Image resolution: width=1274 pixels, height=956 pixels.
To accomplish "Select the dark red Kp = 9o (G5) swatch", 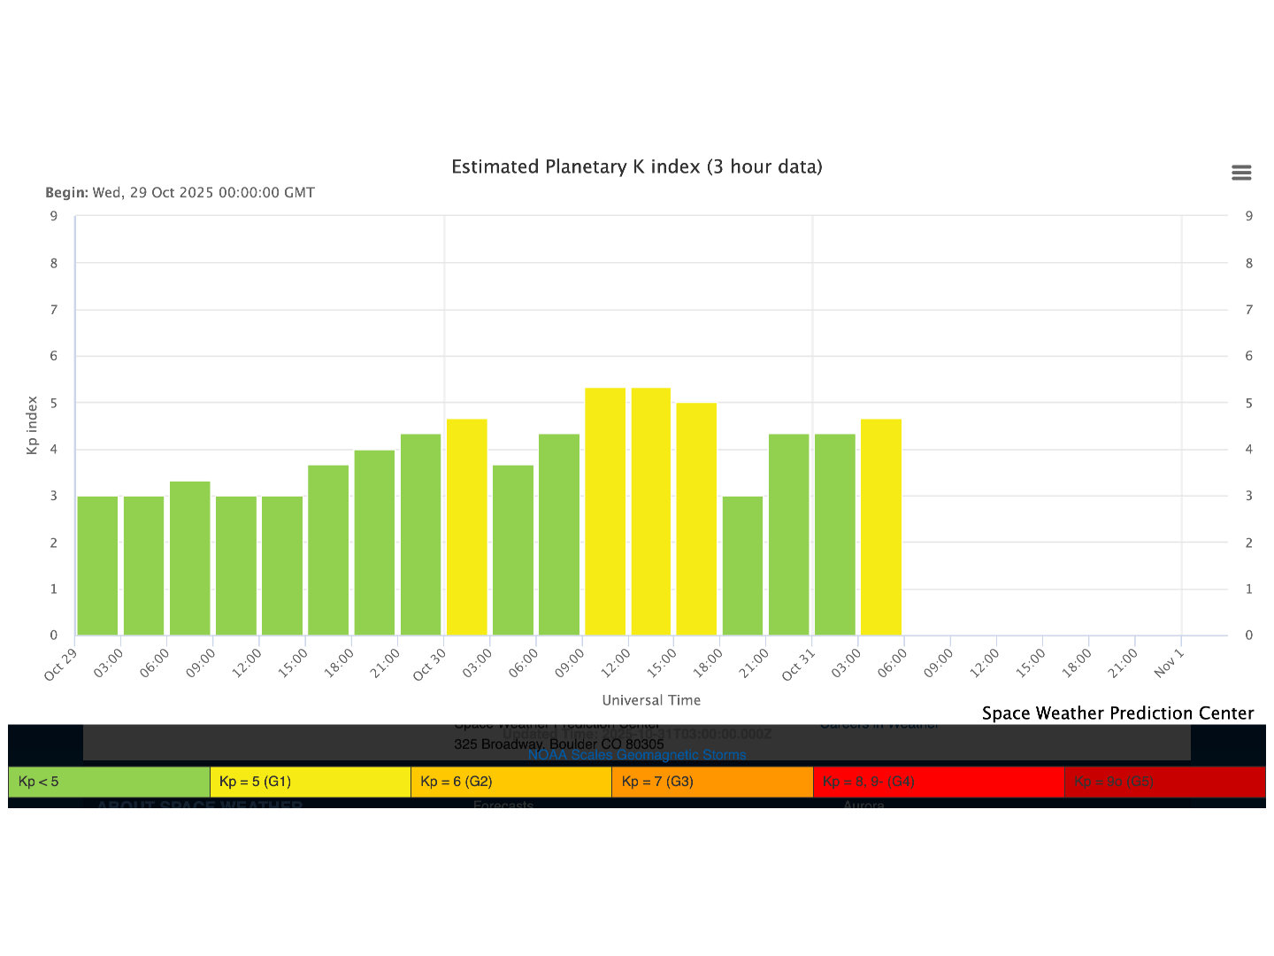I will (x=1163, y=782).
